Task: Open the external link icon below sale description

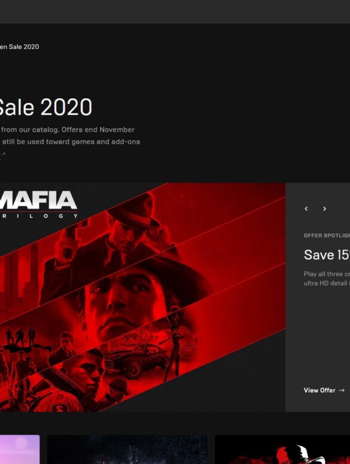Action: pos(2,155)
